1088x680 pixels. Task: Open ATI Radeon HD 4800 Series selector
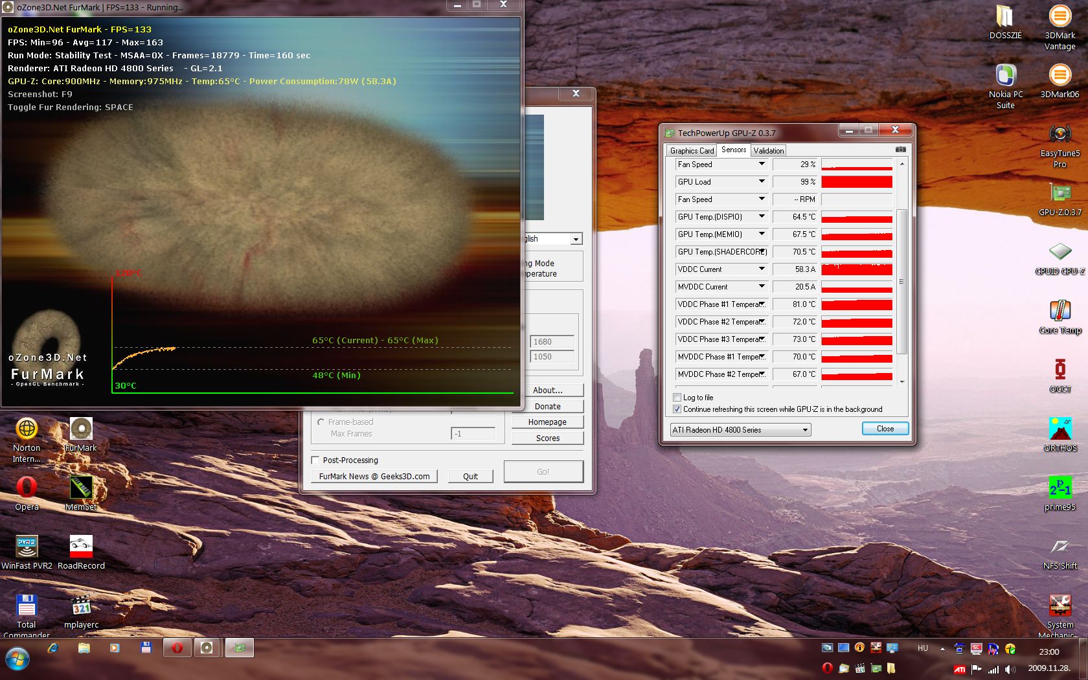(x=740, y=429)
